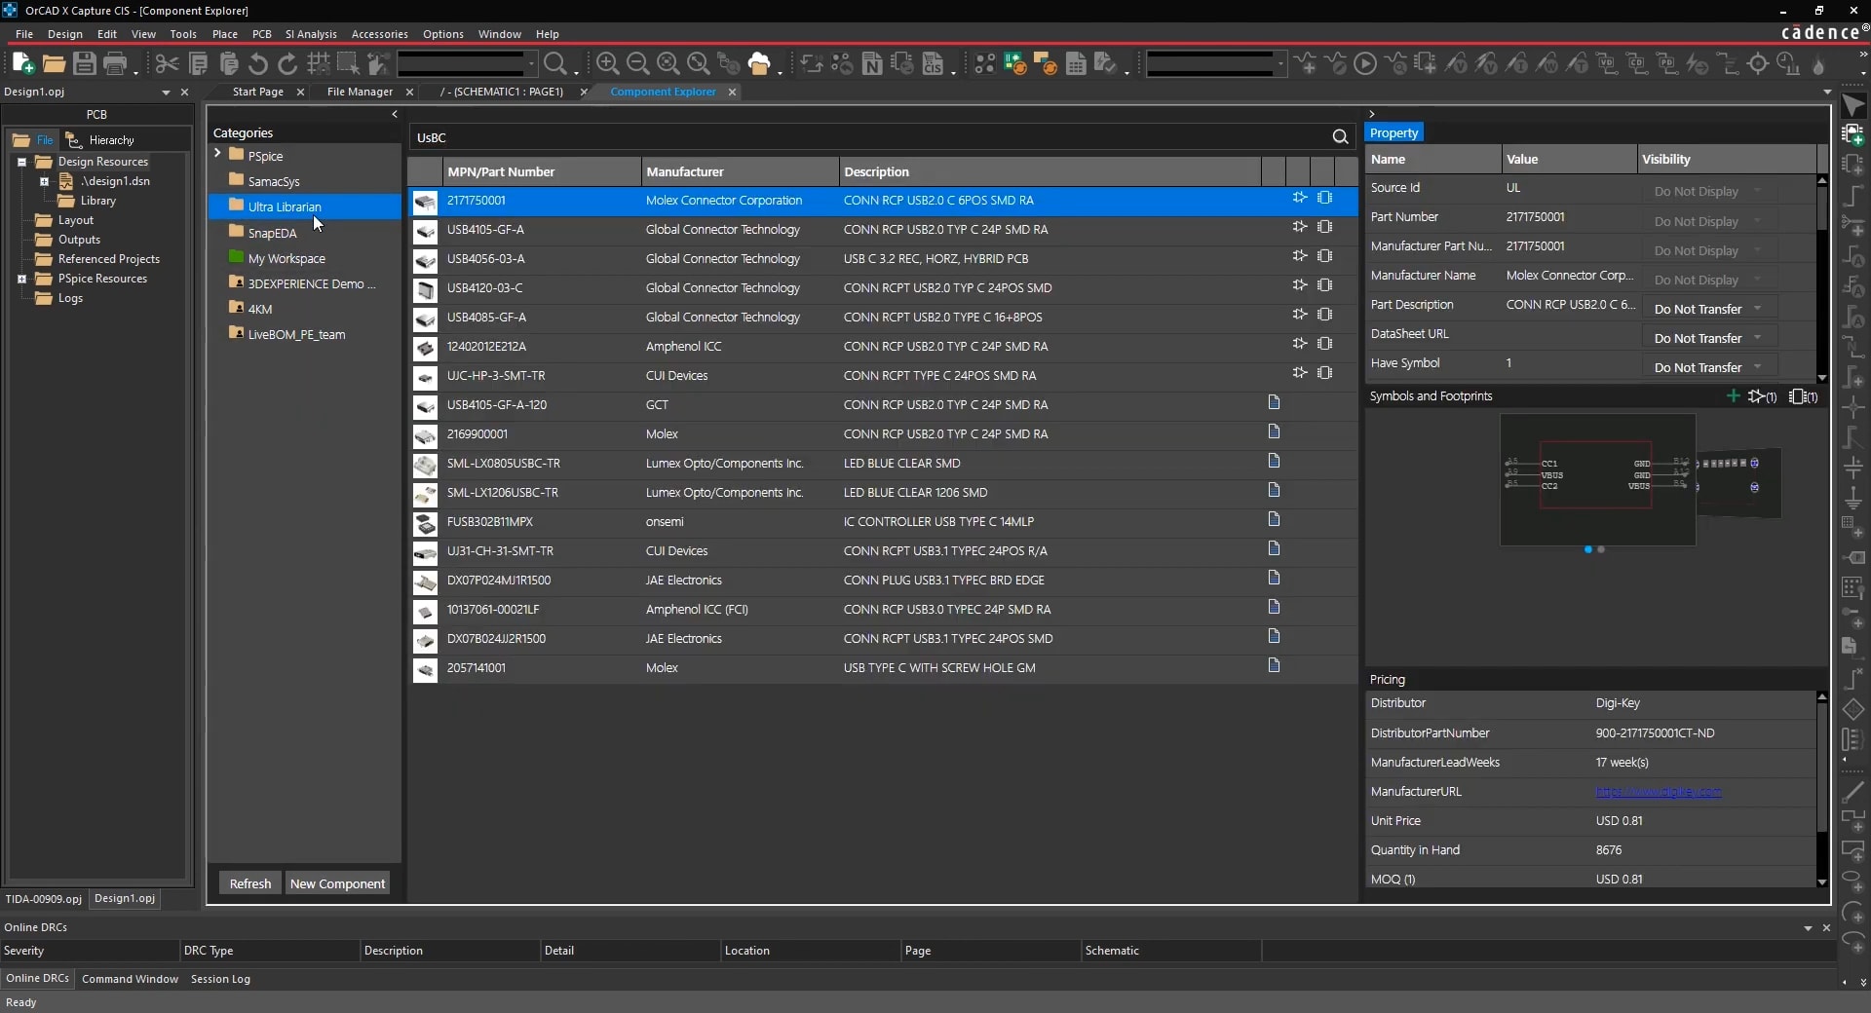Open Part Description Do Not Transfer dropdown
The width and height of the screenshot is (1871, 1013).
tap(1709, 309)
